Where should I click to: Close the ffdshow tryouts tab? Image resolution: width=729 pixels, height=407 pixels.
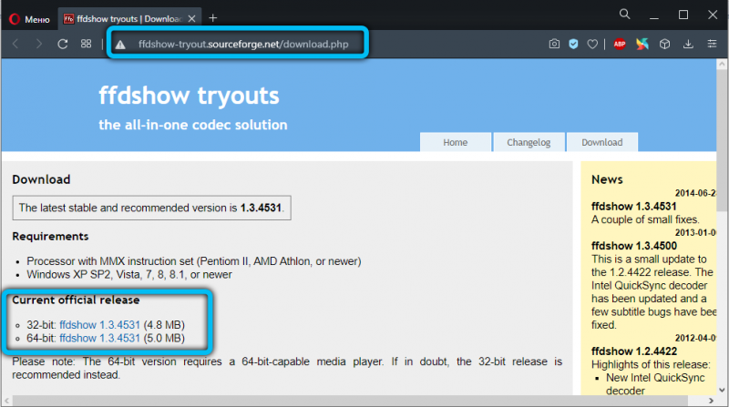[x=191, y=18]
